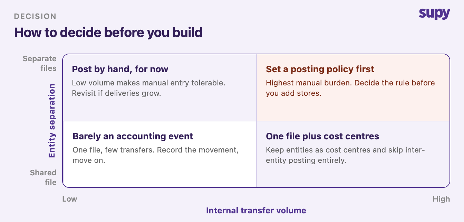Select the 'Shared file' axis marker
Screen dimensions: 464x222
click(43, 177)
